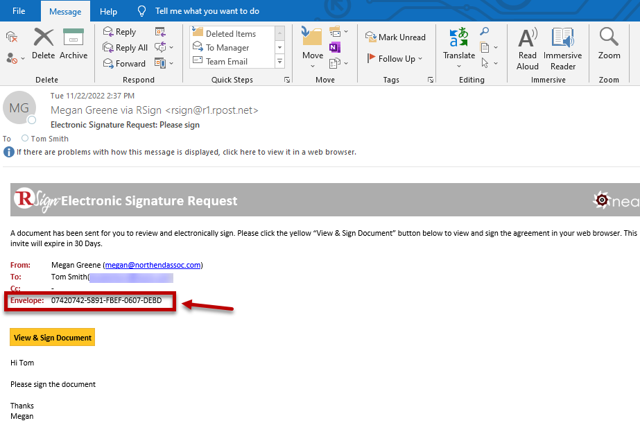Reply All to the message

coord(126,48)
